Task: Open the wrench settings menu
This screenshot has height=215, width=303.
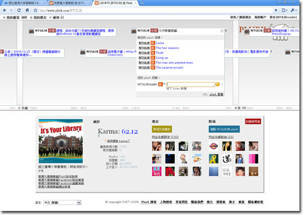Action: point(294,10)
